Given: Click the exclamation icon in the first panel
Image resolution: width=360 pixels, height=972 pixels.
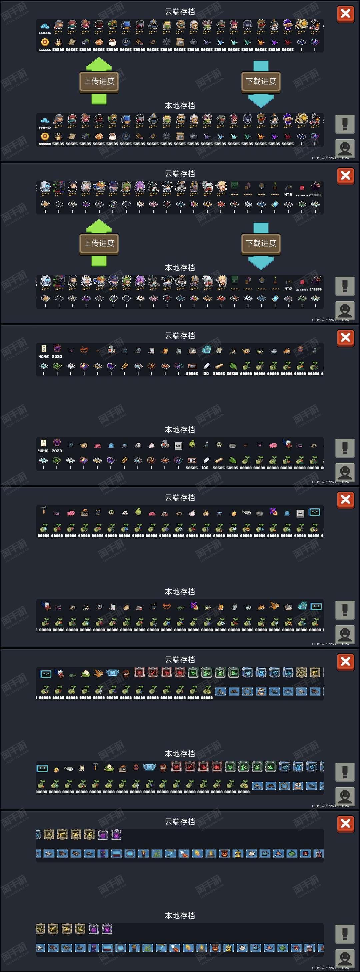Looking at the screenshot, I should point(345,124).
